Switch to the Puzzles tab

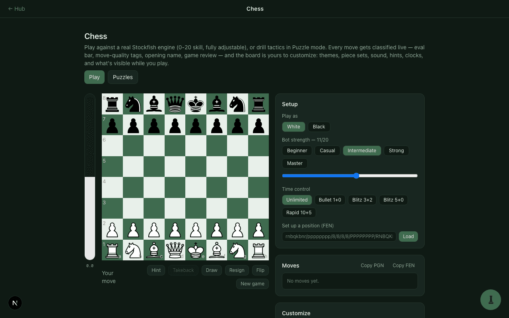[x=123, y=77]
